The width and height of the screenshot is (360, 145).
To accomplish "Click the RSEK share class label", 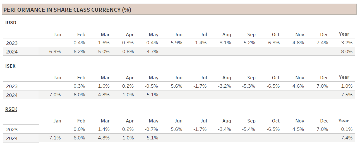I will pyautogui.click(x=11, y=109).
